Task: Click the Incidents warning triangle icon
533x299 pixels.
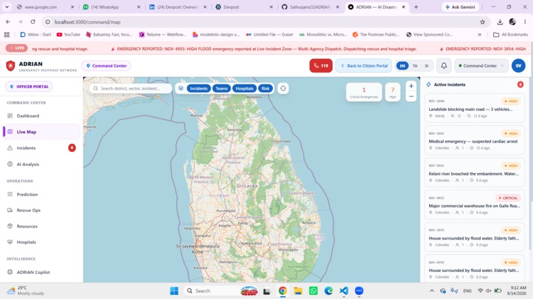Action: pos(10,148)
